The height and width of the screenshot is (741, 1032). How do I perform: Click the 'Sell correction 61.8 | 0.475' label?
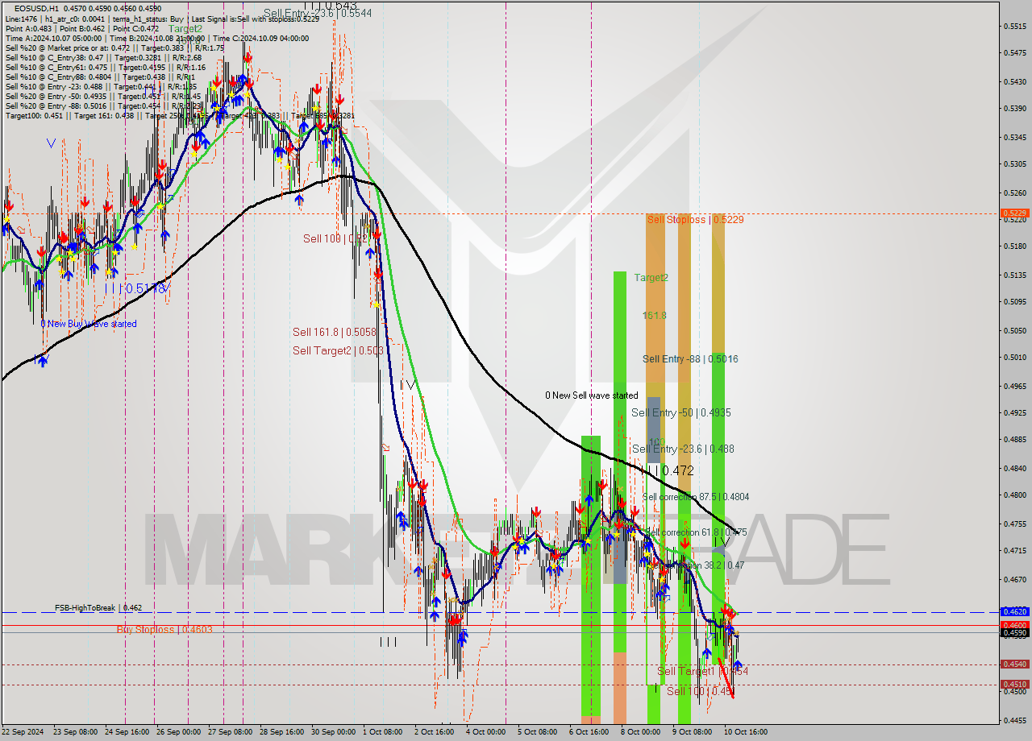(697, 532)
